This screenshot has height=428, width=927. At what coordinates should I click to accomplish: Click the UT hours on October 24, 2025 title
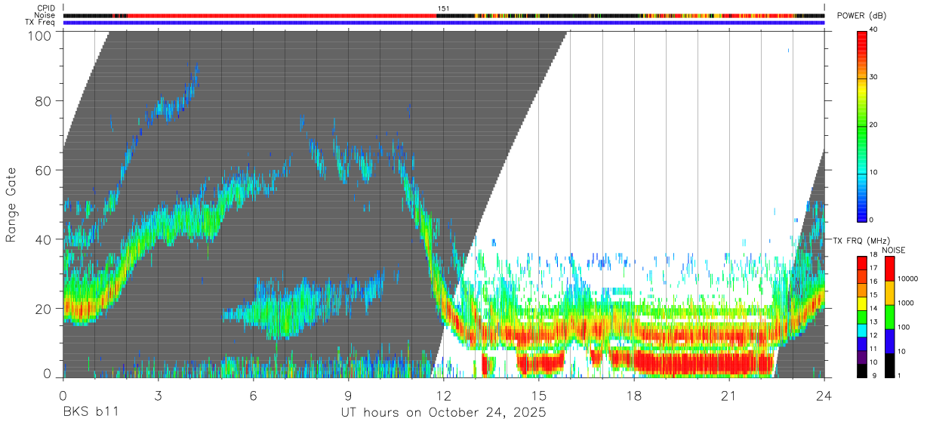[443, 413]
